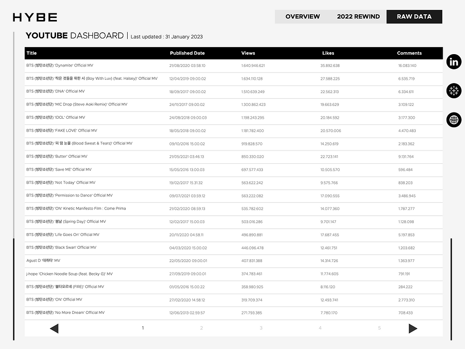Select the 'IDOL' Official MV title
The height and width of the screenshot is (349, 465).
[56, 117]
